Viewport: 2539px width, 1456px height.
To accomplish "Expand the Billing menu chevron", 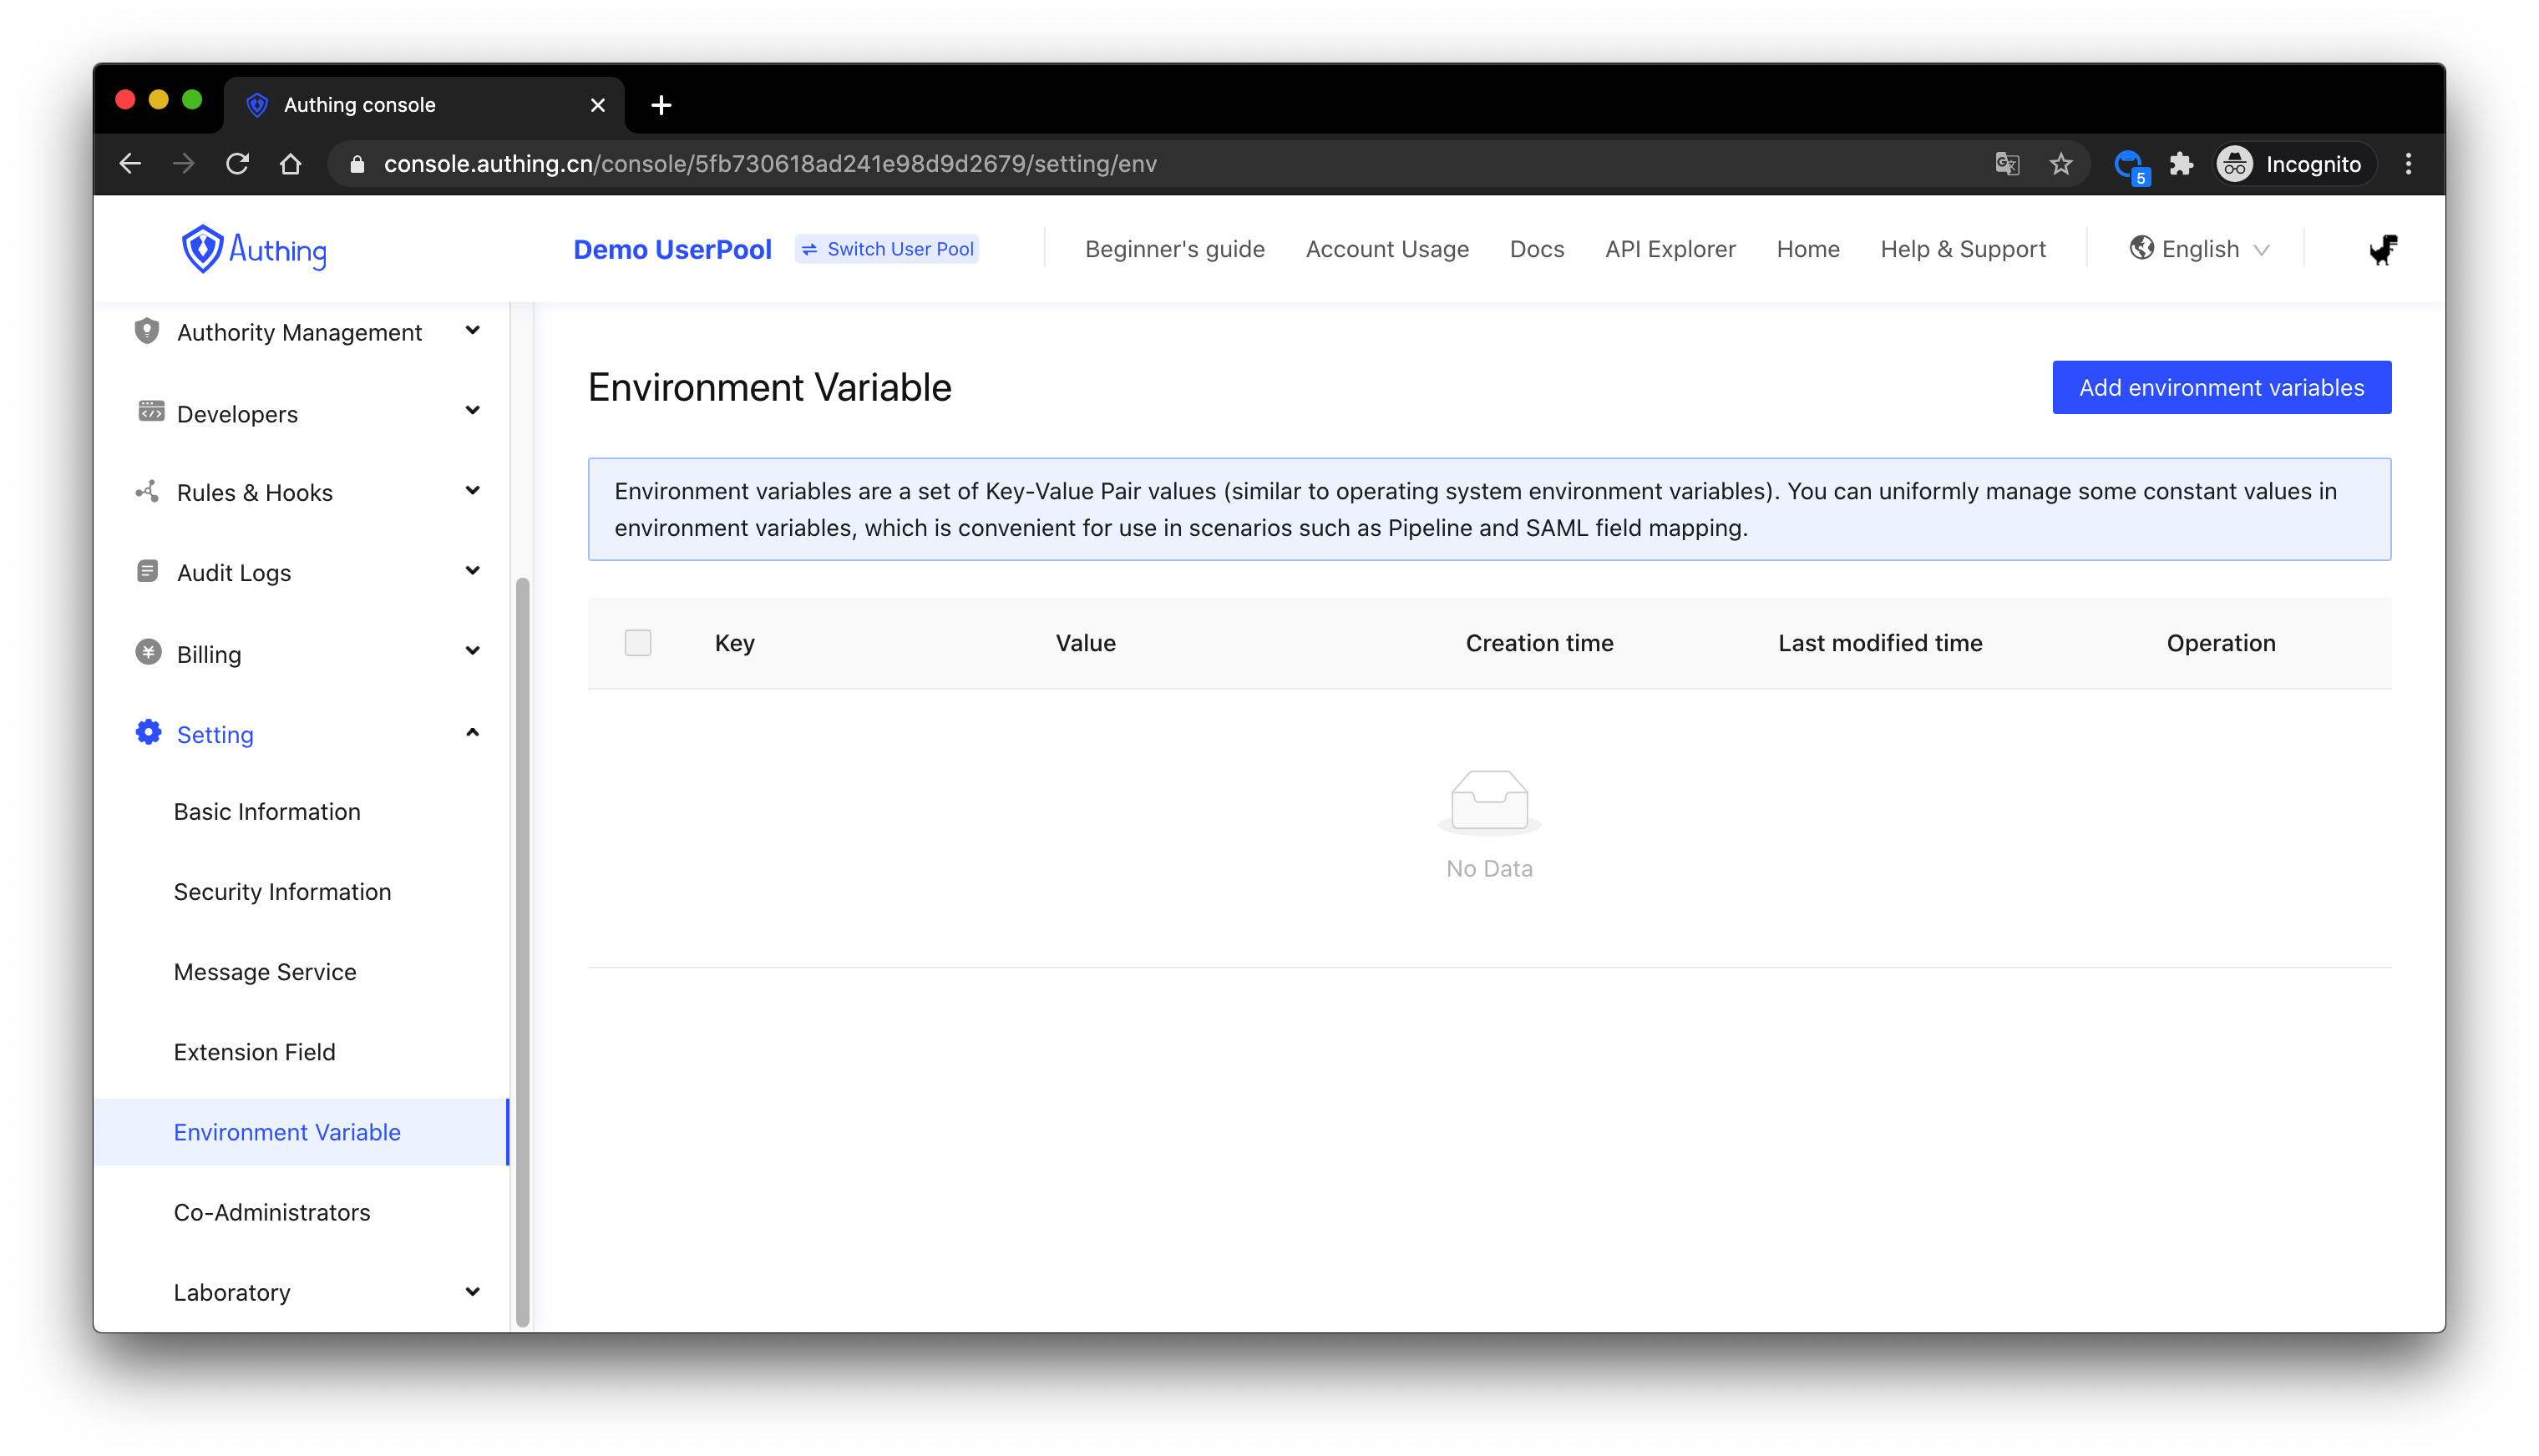I will tap(472, 652).
